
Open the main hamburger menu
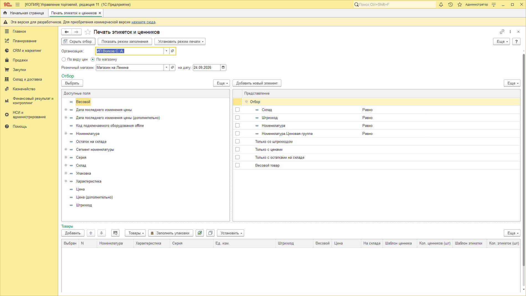(17, 4)
